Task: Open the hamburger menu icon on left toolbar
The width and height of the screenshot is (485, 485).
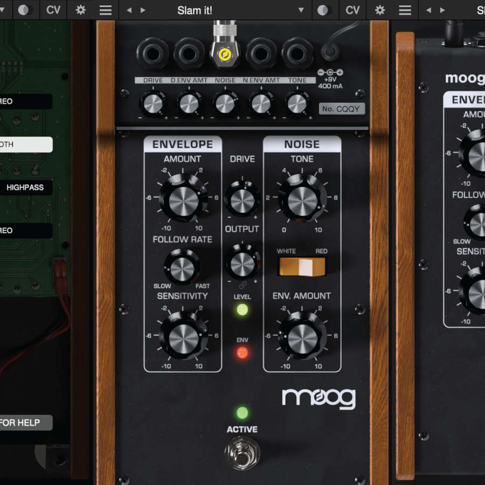Action: point(105,10)
